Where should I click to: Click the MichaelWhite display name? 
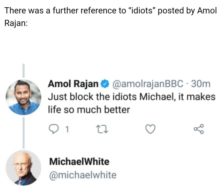[79, 162]
